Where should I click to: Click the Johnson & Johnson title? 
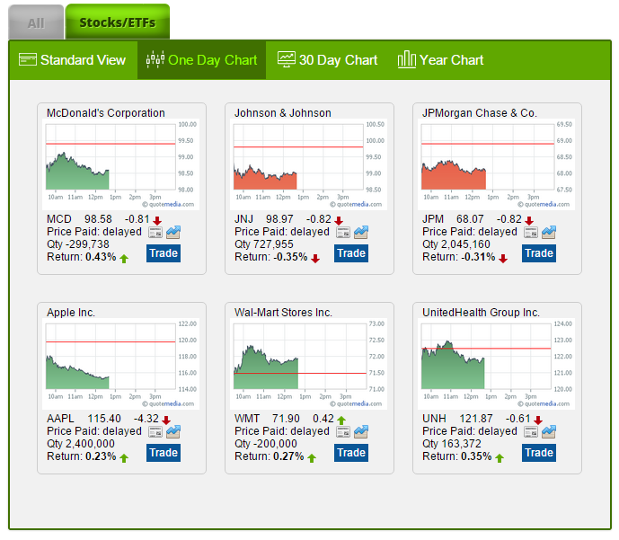point(283,113)
